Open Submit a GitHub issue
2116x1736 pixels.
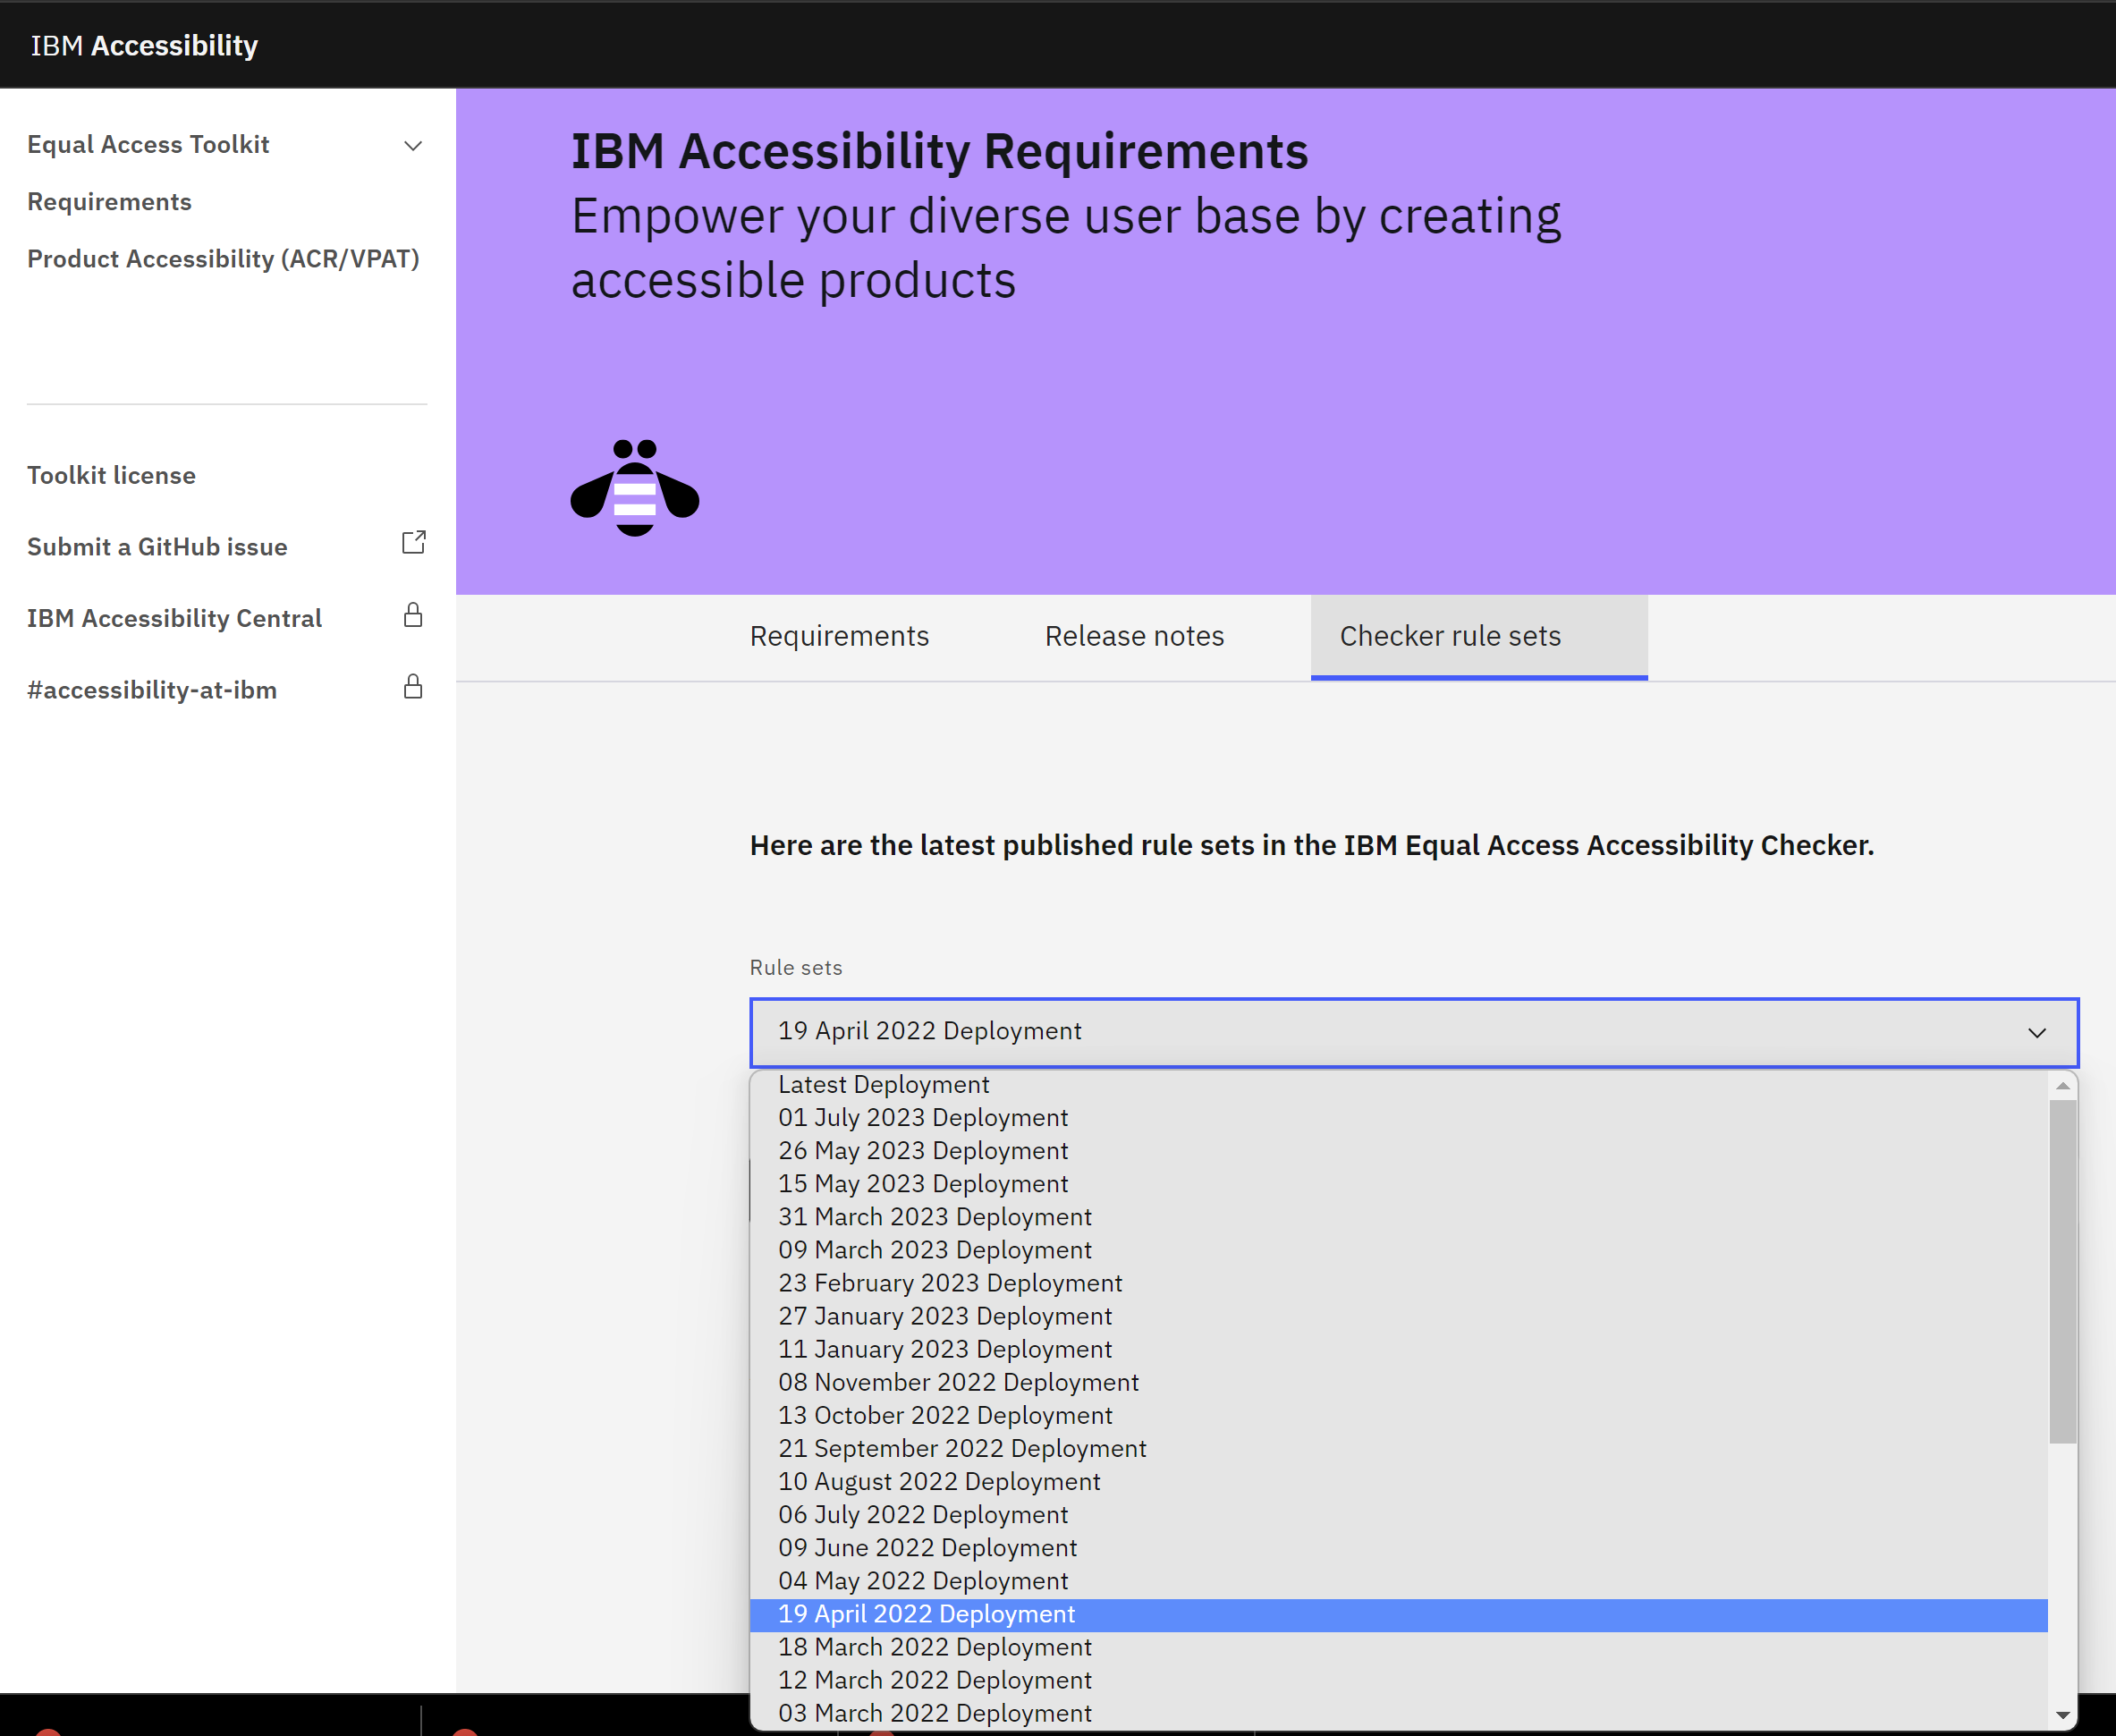(156, 546)
